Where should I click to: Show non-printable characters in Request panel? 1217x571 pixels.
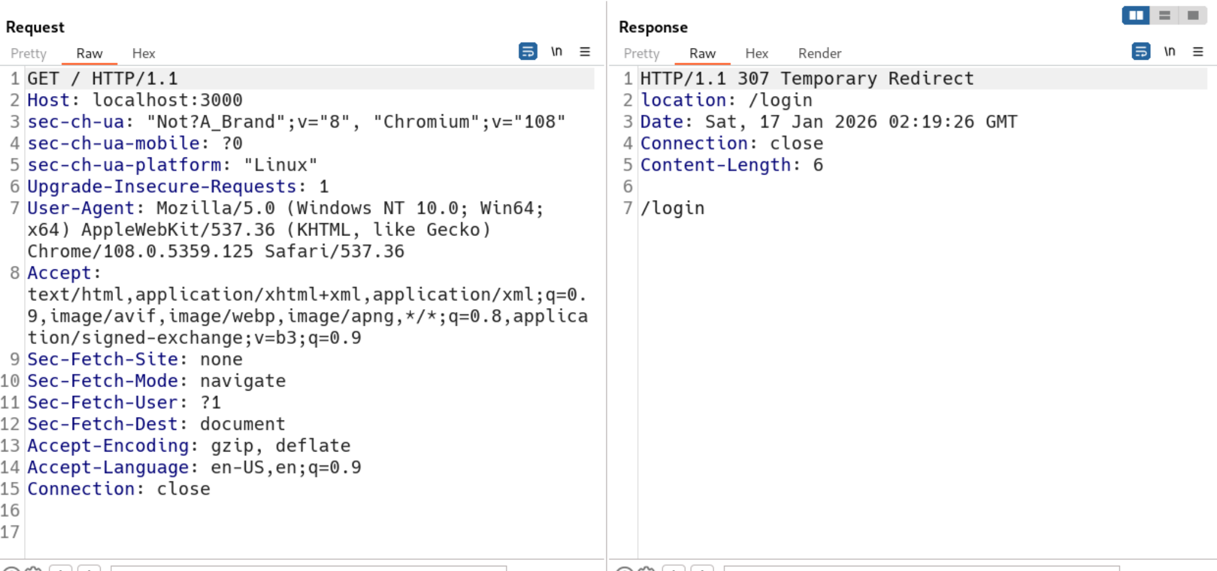coord(556,52)
